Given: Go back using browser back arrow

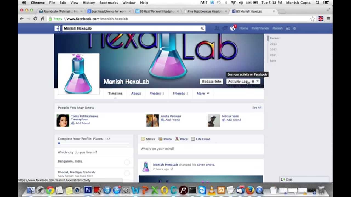Looking at the screenshot, I should [22, 19].
